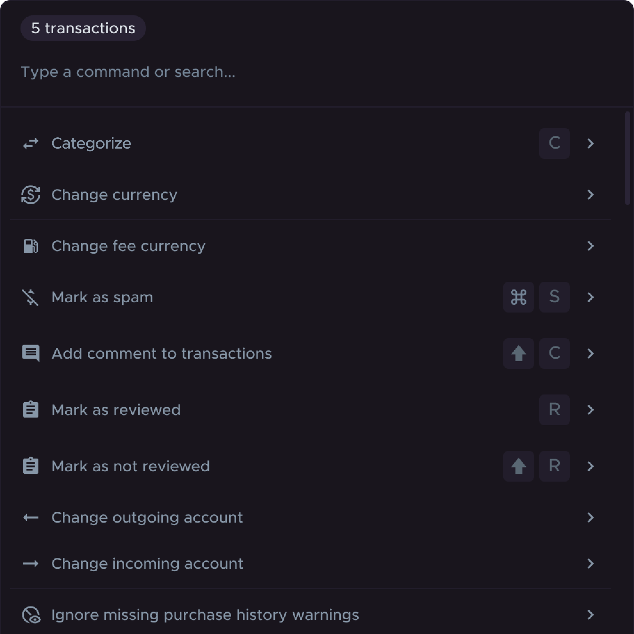Viewport: 634px width, 634px height.
Task: Click the 5 transactions badge
Action: click(x=83, y=28)
